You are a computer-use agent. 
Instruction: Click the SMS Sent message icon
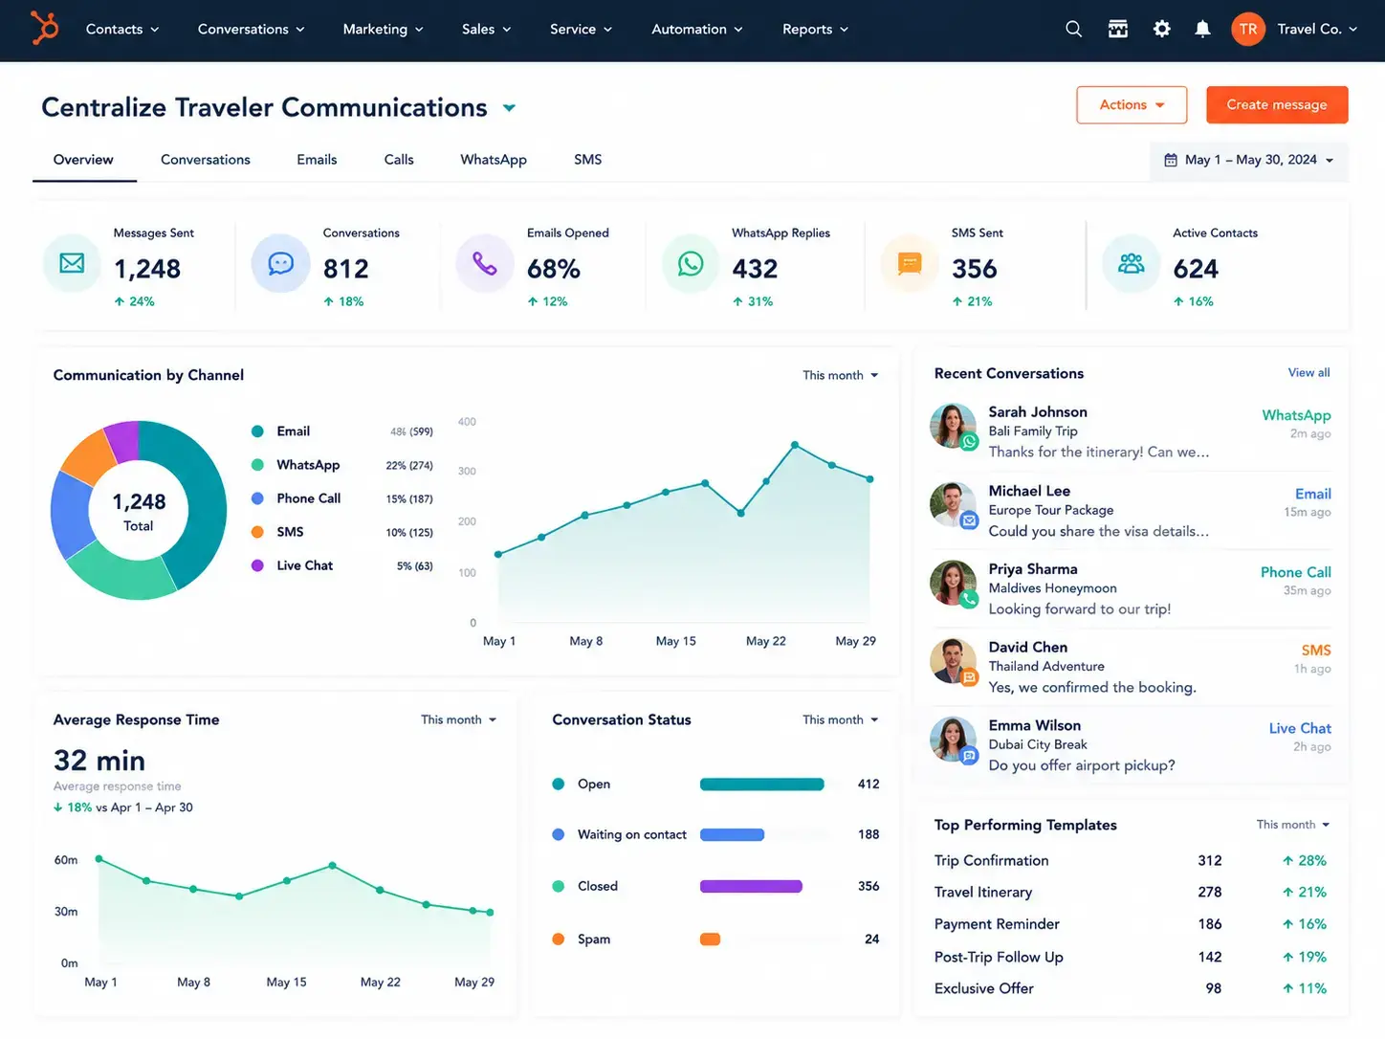coord(910,262)
